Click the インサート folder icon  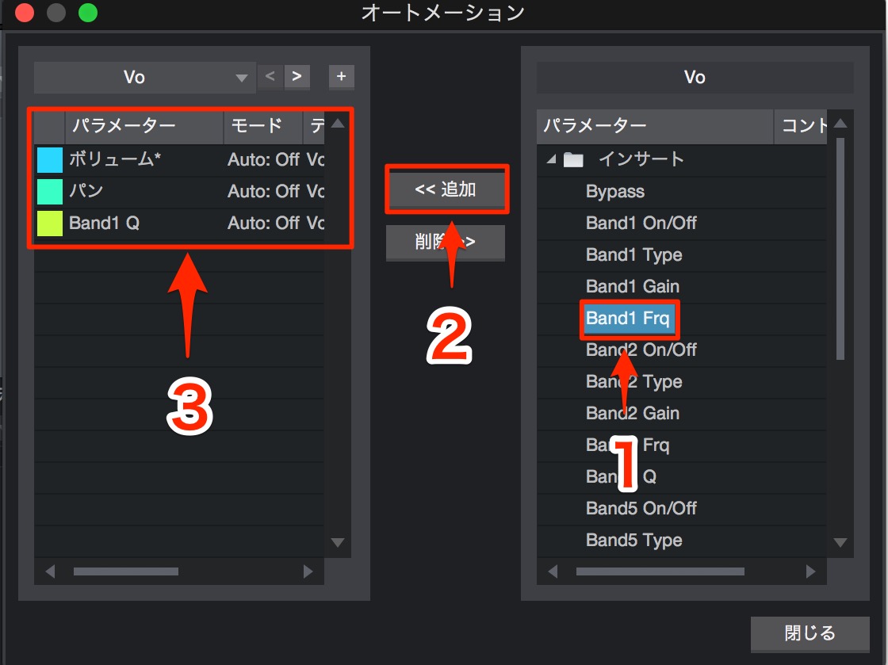573,160
